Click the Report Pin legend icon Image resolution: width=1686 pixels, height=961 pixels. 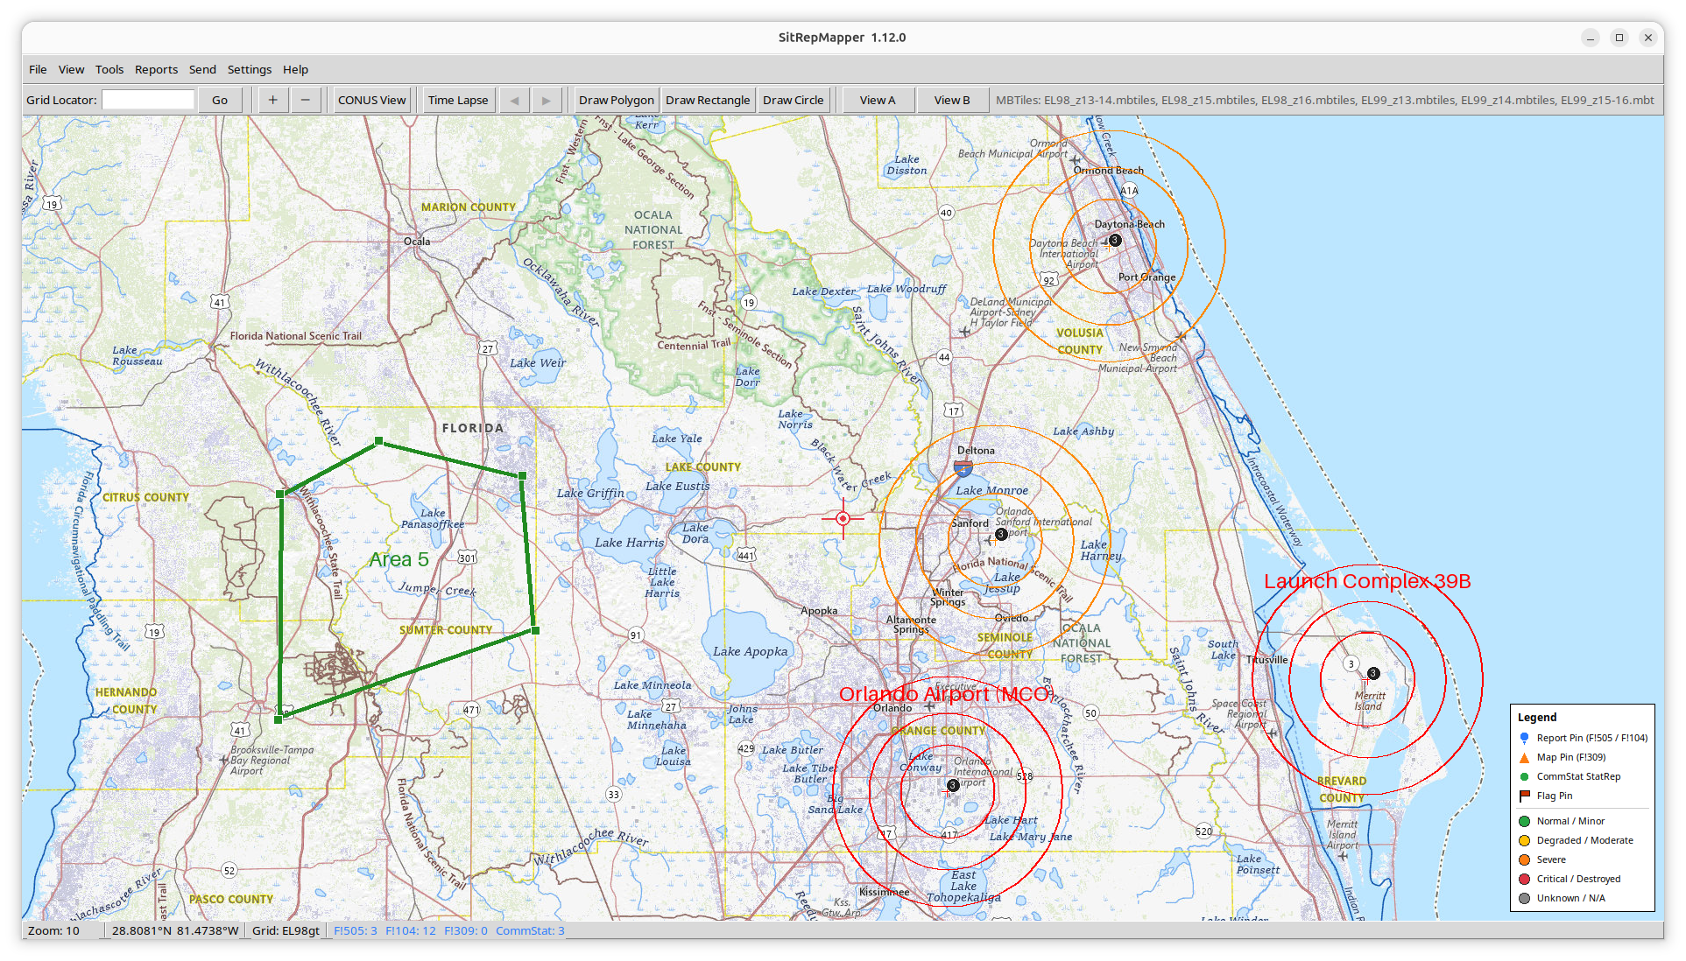point(1524,738)
